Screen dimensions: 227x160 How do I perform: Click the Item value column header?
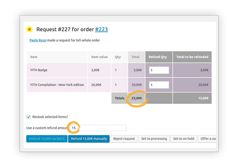[x=99, y=57]
